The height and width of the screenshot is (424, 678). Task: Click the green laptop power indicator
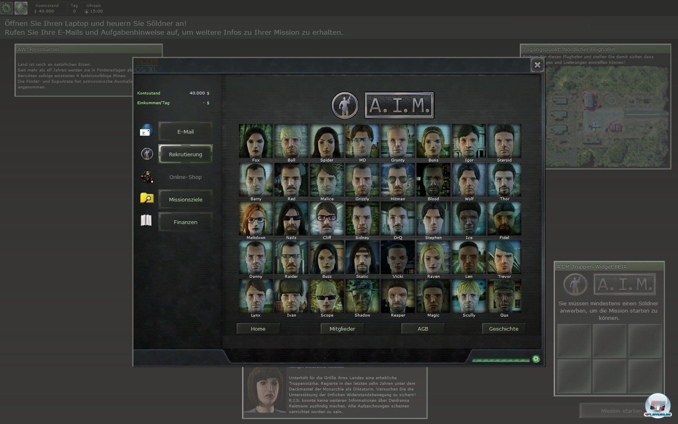(x=536, y=359)
